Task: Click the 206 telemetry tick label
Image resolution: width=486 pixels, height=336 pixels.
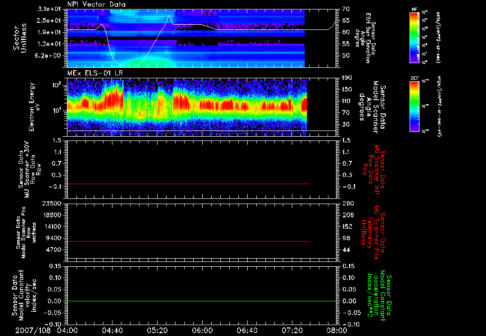Action: (x=348, y=215)
